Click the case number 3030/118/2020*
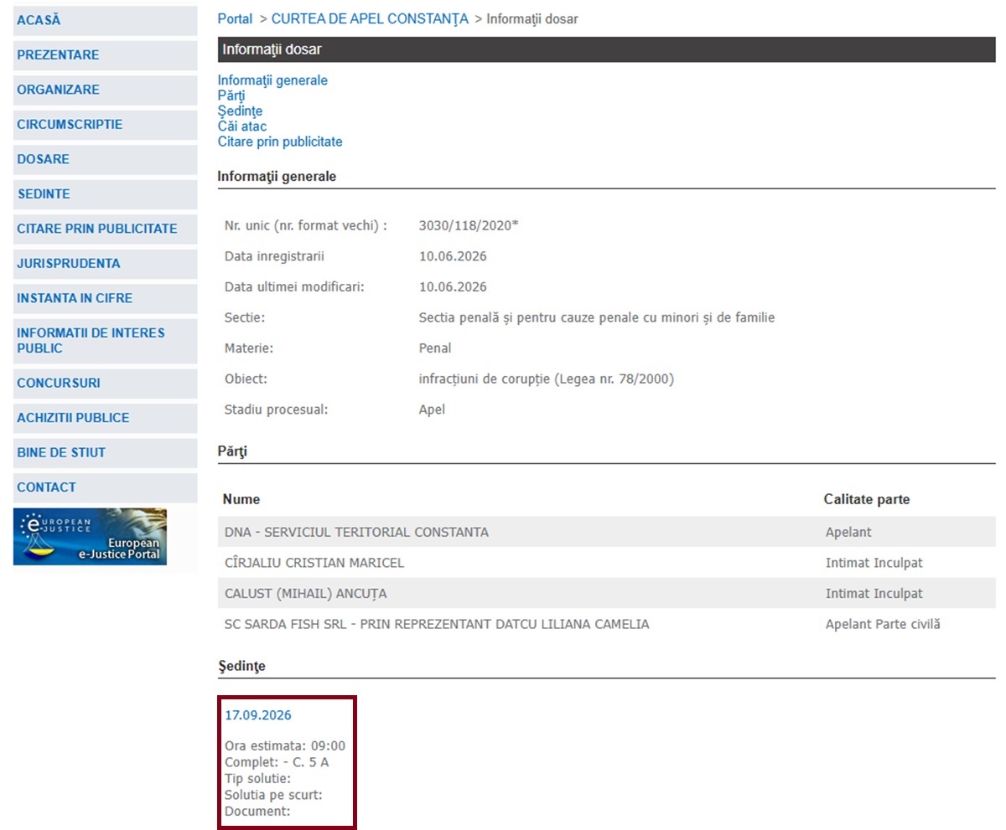The width and height of the screenshot is (1006, 830). 469,226
